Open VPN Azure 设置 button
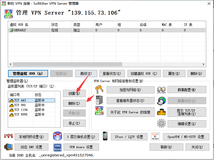Viewport: 214px width, 160px height. pyautogui.click(x=81, y=147)
